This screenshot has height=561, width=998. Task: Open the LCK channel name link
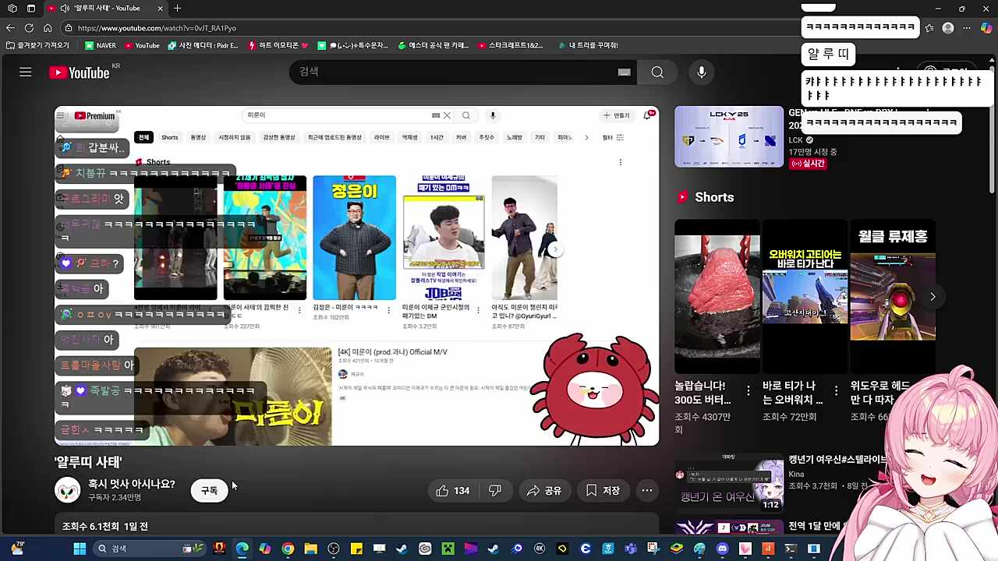pyautogui.click(x=795, y=140)
